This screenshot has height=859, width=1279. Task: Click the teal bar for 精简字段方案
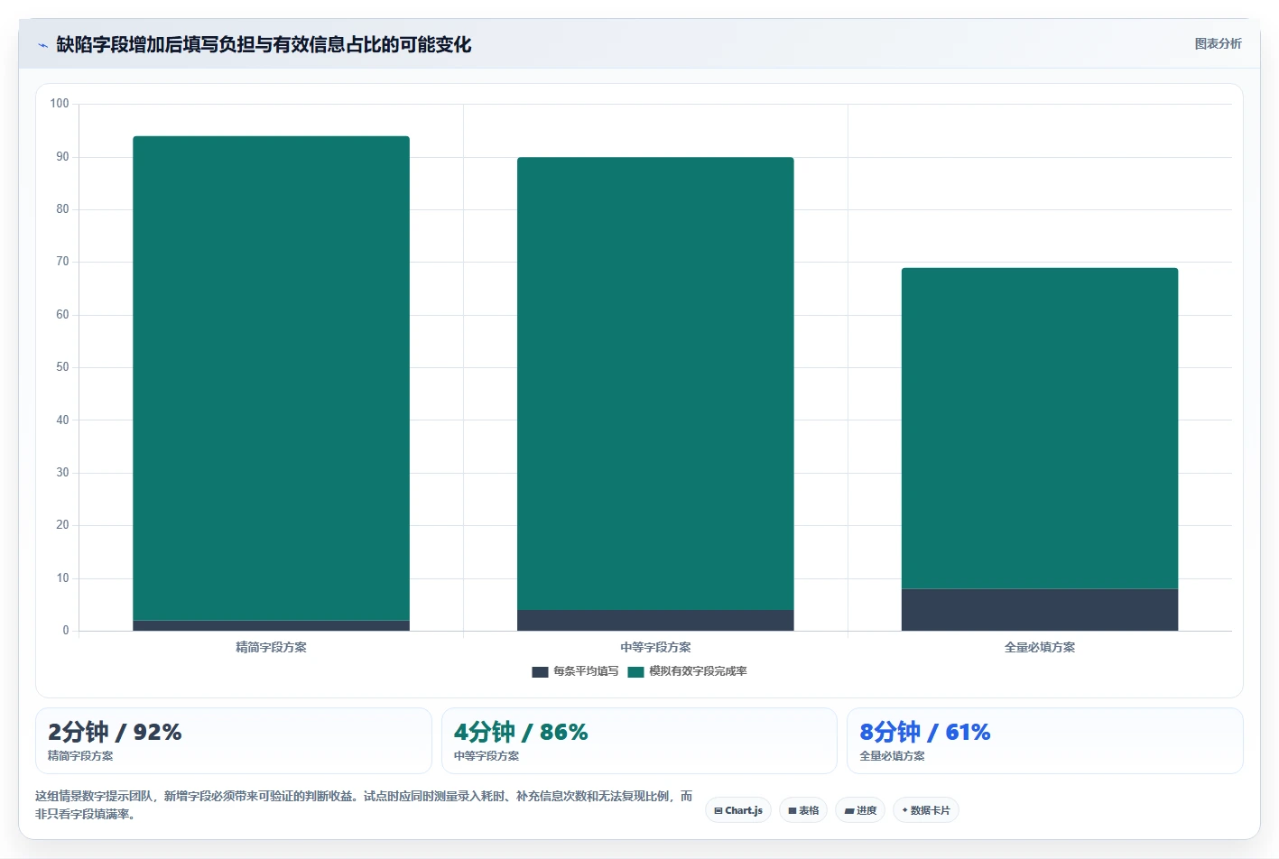point(271,378)
